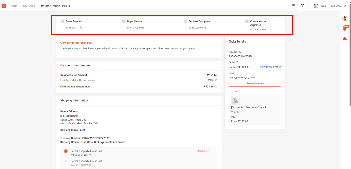Click tracking number PH265291672272W

point(94,138)
